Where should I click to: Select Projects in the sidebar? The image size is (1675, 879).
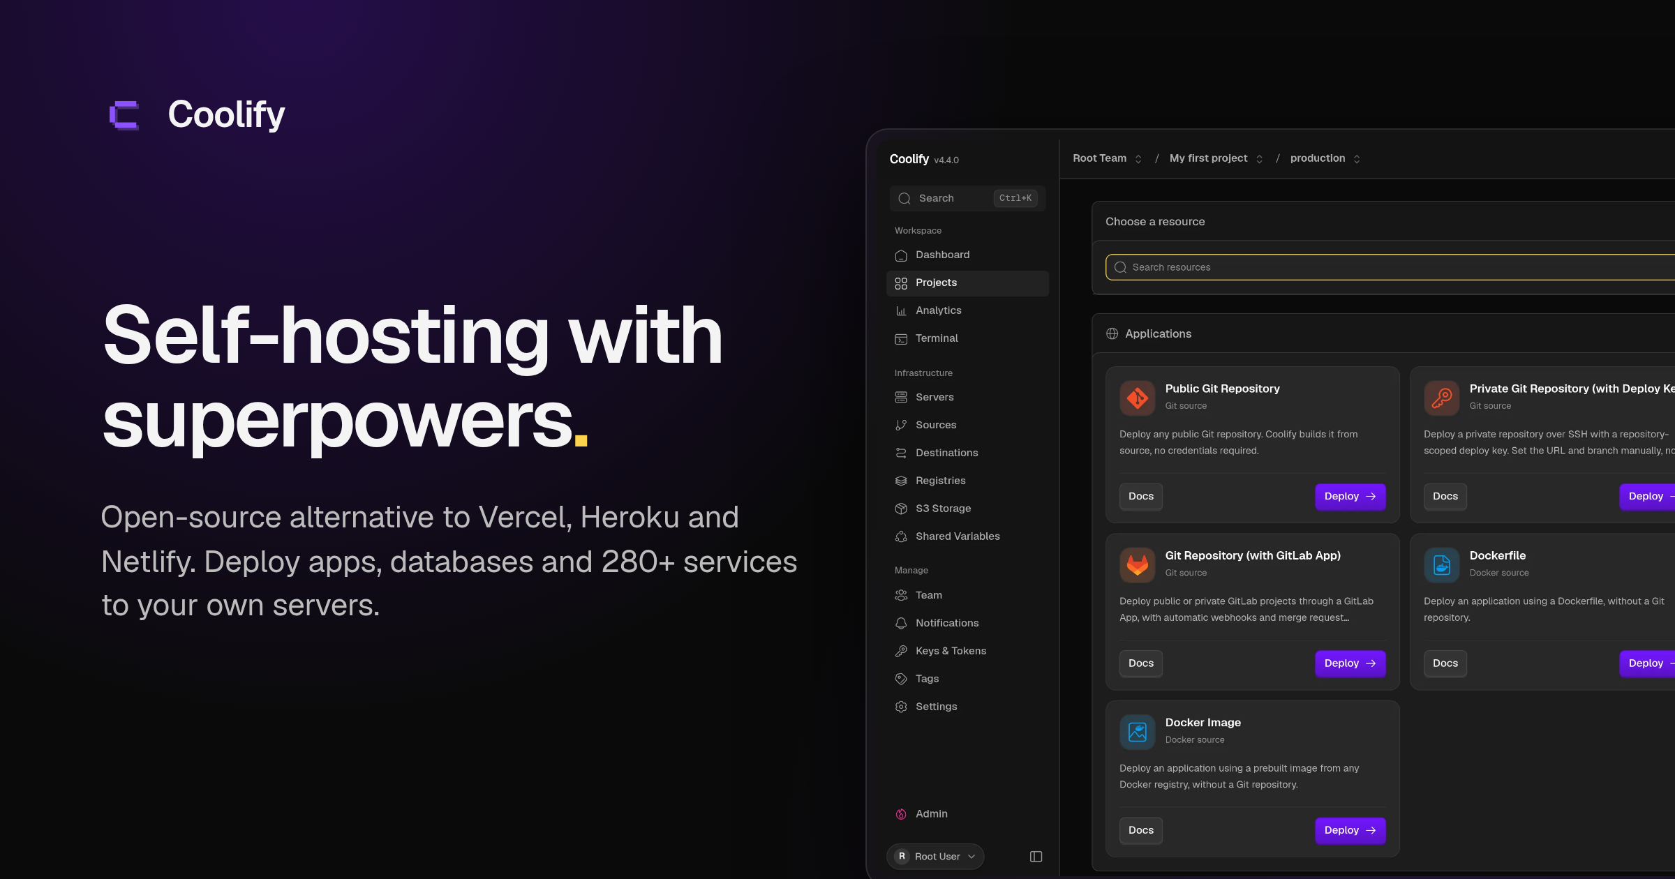tap(967, 283)
